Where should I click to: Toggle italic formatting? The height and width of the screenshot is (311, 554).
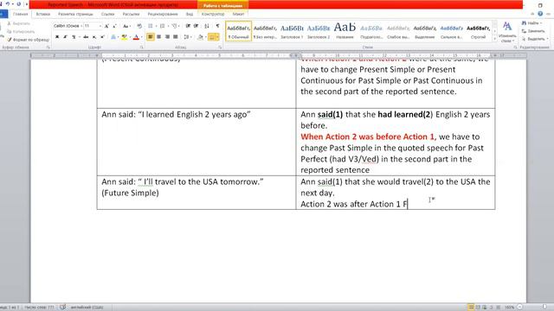pyautogui.click(x=65, y=36)
